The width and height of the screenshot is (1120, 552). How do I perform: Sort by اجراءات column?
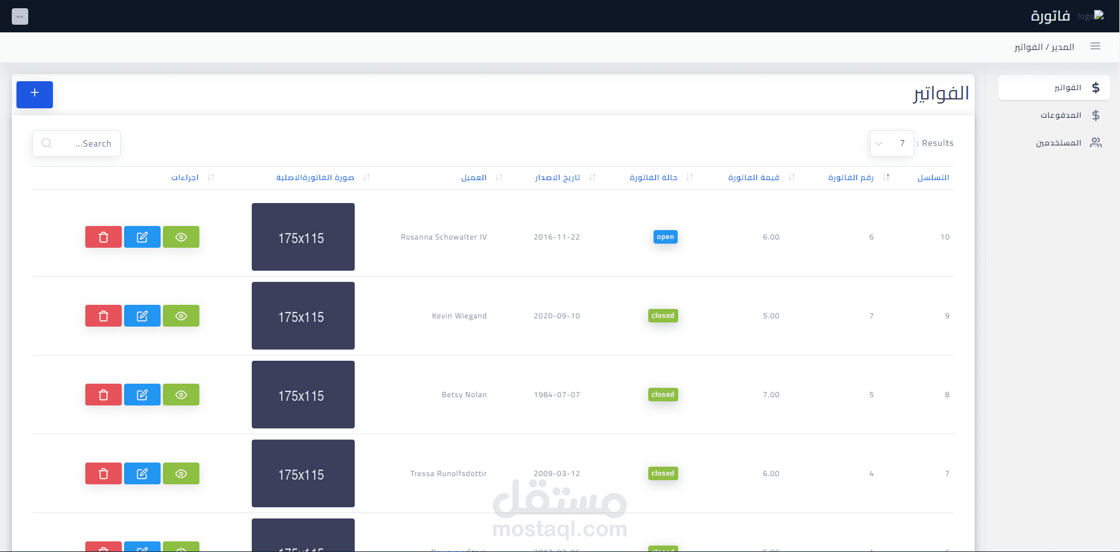[x=185, y=177]
